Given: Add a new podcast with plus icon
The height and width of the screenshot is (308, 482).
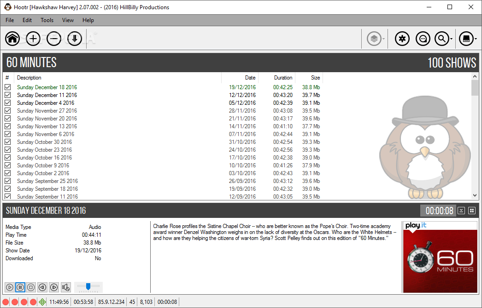Looking at the screenshot, I should point(33,39).
